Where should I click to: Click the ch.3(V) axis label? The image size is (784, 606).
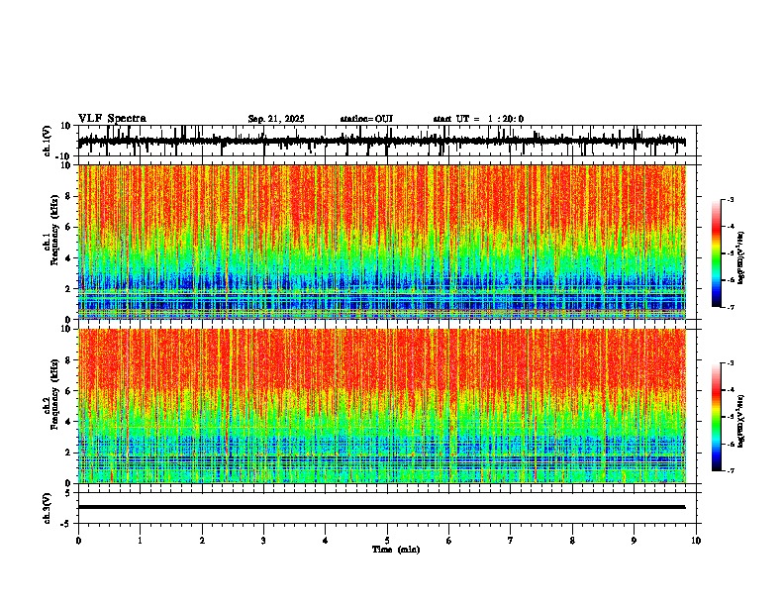(48, 508)
